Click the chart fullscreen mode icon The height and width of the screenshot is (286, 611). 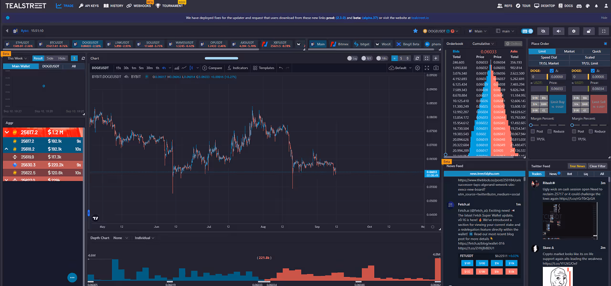(427, 68)
